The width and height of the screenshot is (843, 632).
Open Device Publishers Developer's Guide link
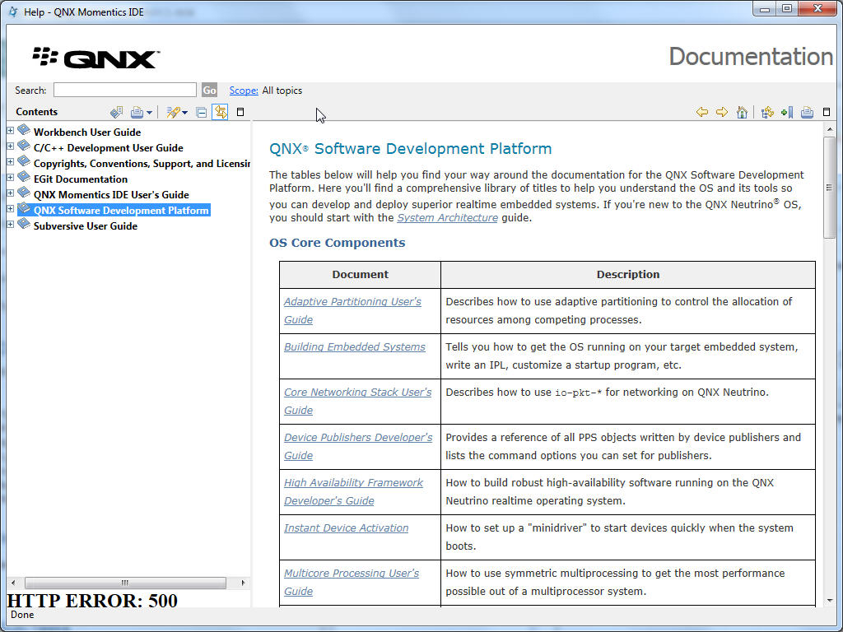pos(358,446)
